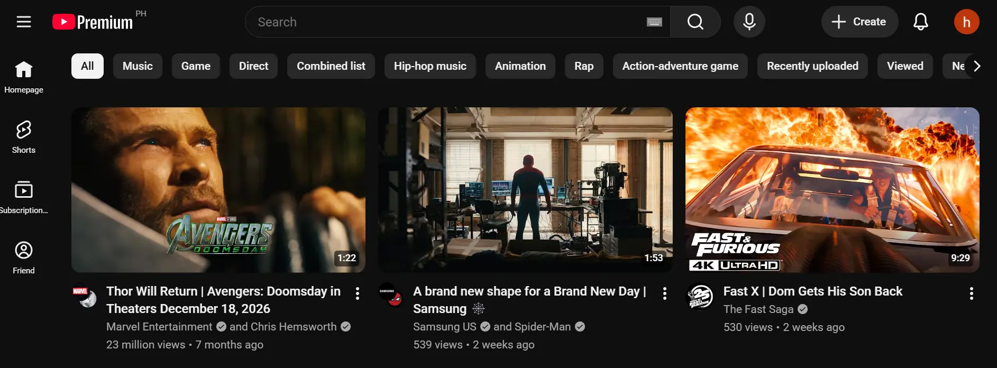
Task: Select the Action-adventure game chip
Action: point(680,66)
